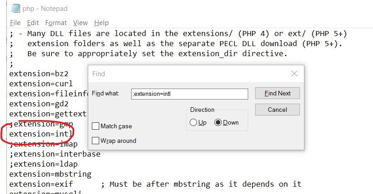Enable the Wrap around checkbox
Viewport: 373px width, 194px height.
point(96,141)
